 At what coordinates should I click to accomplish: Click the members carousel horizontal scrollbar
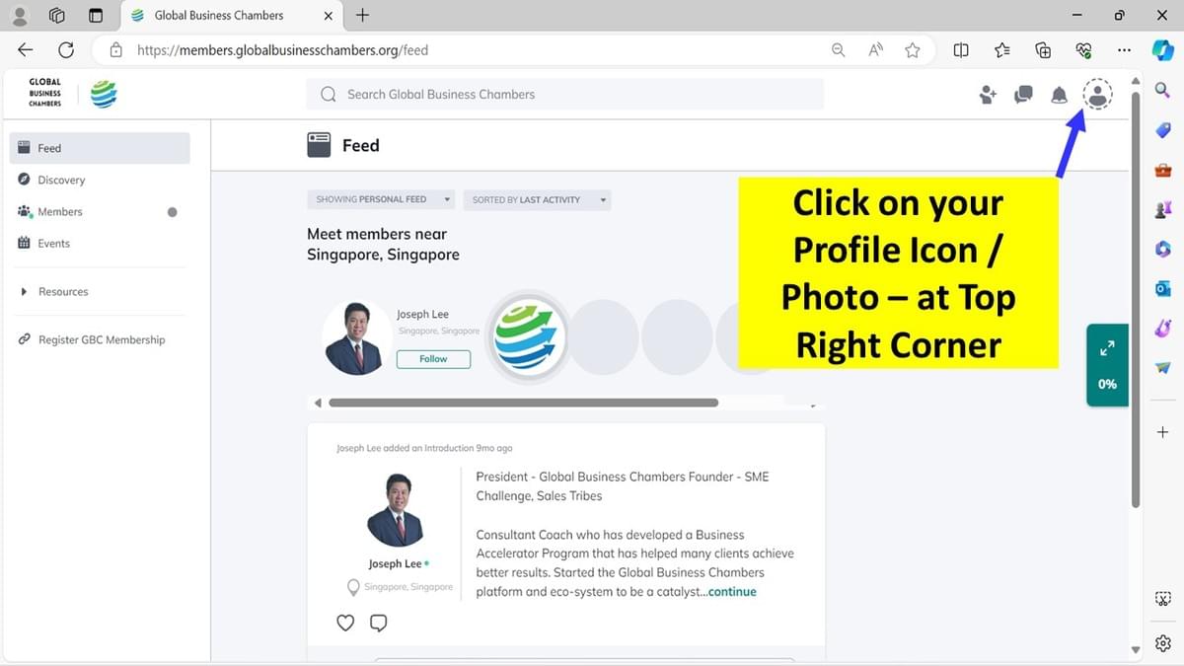(x=523, y=403)
